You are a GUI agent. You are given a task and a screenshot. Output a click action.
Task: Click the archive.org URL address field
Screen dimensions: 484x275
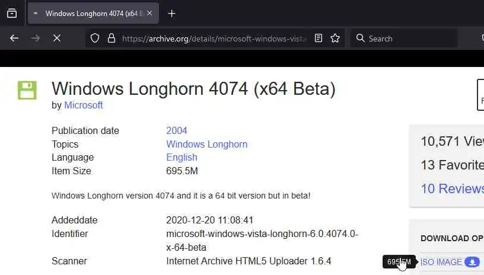(x=215, y=39)
